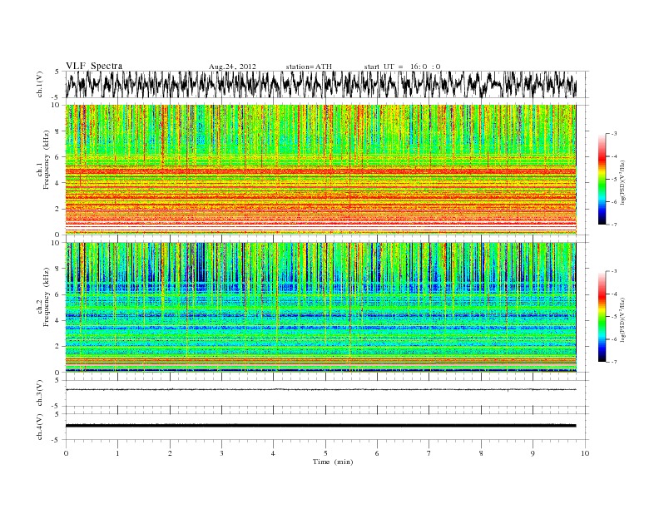This screenshot has width=659, height=509.
Task: Select the "start UT = 16:0 :0" text
Action: [x=402, y=67]
